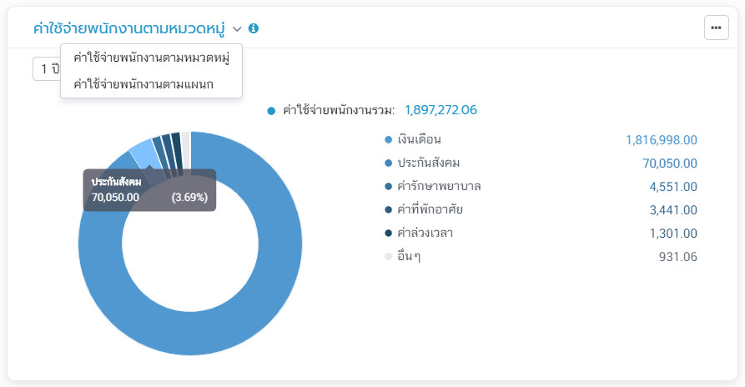Click the ค่าที่พักอาศัย legend dot
Image resolution: width=745 pixels, height=387 pixels.
pos(389,209)
